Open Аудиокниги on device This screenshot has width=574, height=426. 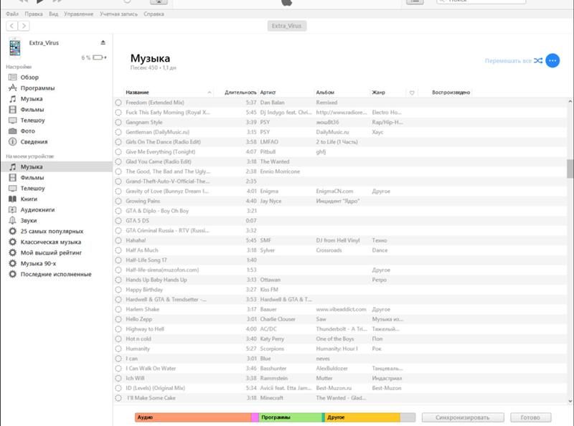coord(37,209)
